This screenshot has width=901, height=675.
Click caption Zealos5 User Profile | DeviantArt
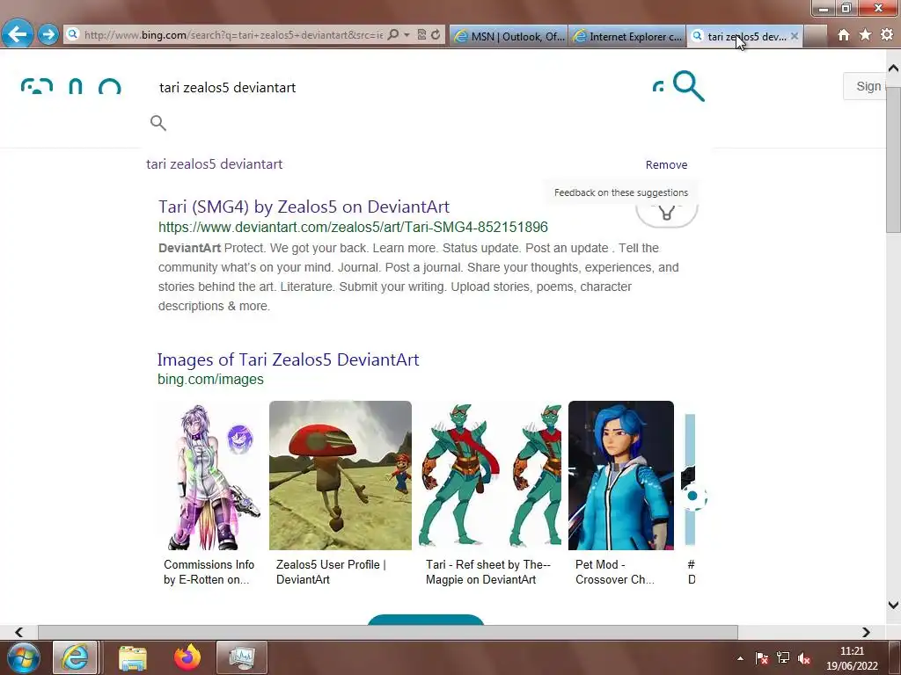point(331,572)
